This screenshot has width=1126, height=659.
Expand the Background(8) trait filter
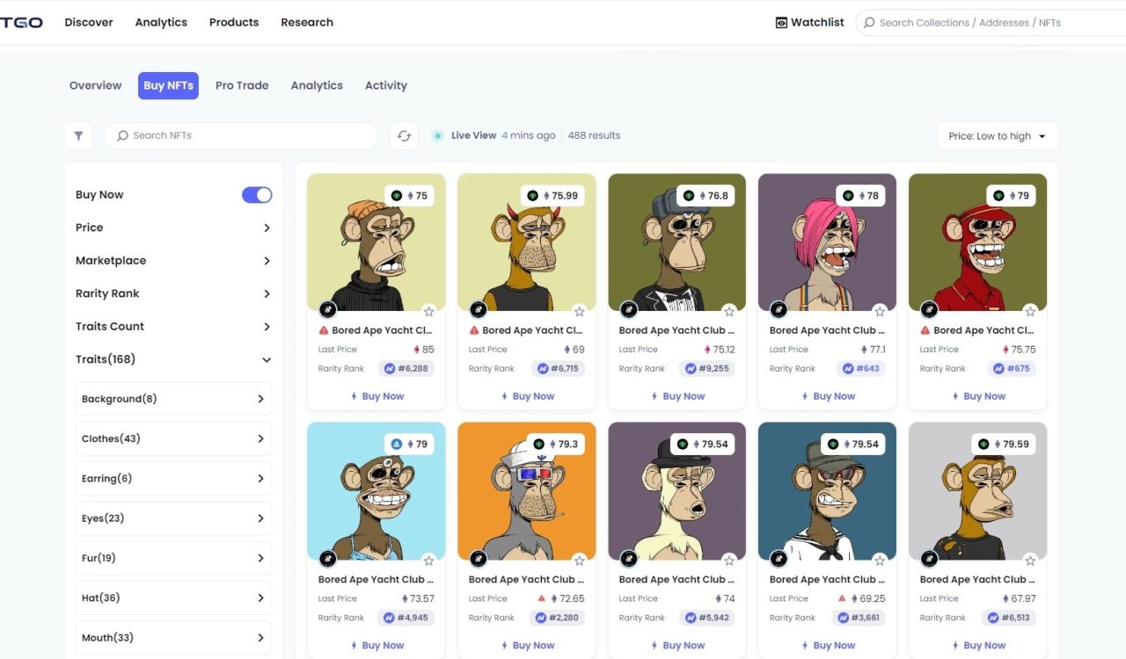coord(173,399)
